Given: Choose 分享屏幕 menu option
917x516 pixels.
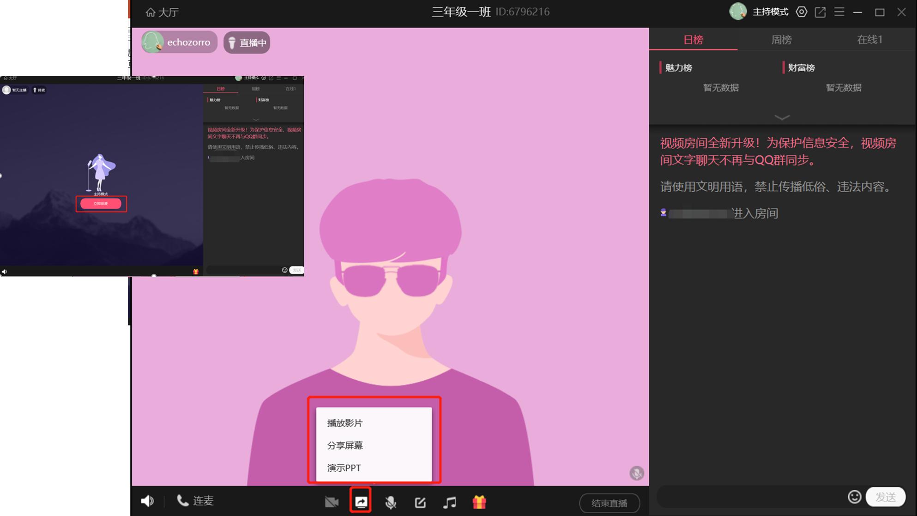Looking at the screenshot, I should coord(345,446).
